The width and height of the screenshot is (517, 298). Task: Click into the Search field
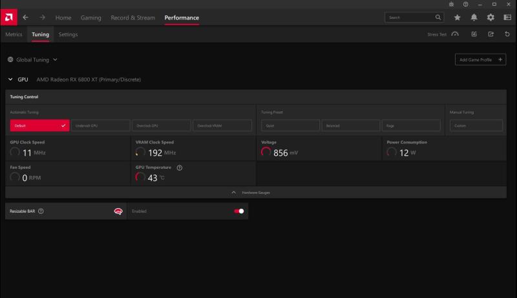point(410,17)
